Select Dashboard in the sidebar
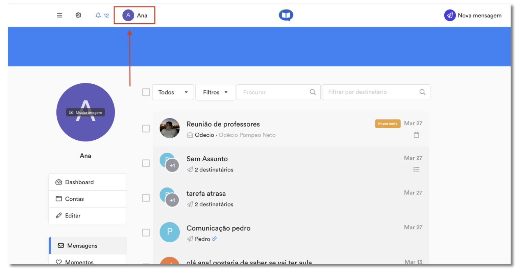This screenshot has height=270, width=517. [88, 182]
